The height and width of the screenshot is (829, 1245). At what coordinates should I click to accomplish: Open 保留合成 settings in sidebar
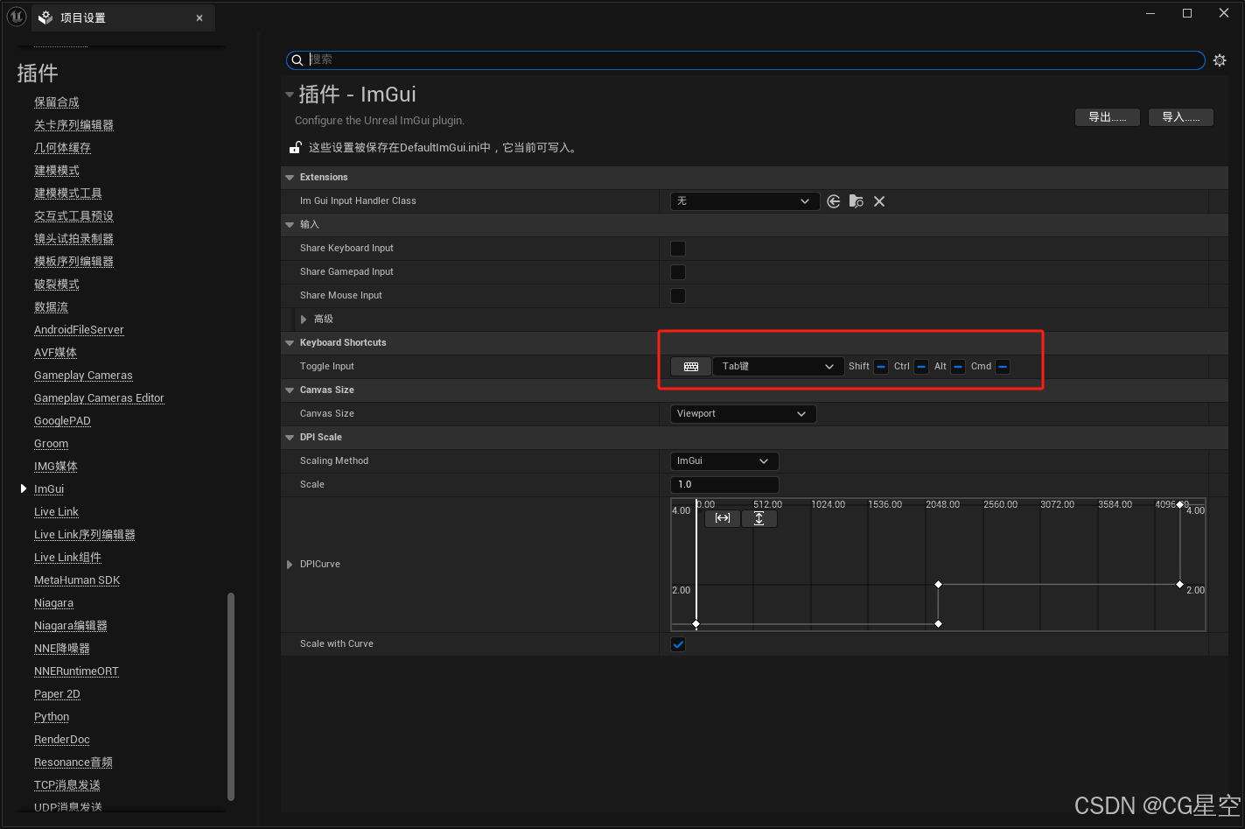pos(57,102)
